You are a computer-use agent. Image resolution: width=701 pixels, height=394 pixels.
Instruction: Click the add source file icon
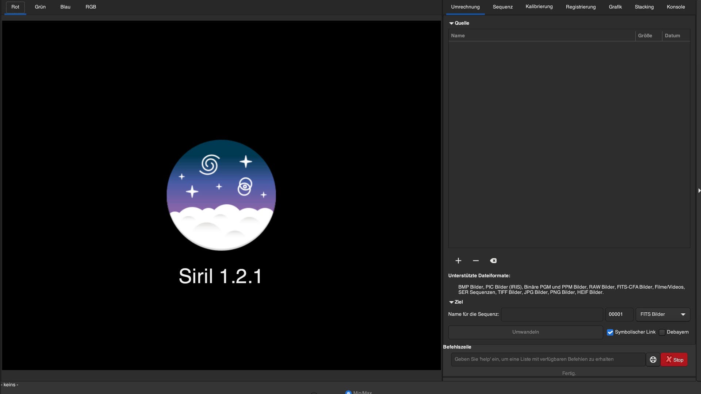click(x=458, y=260)
